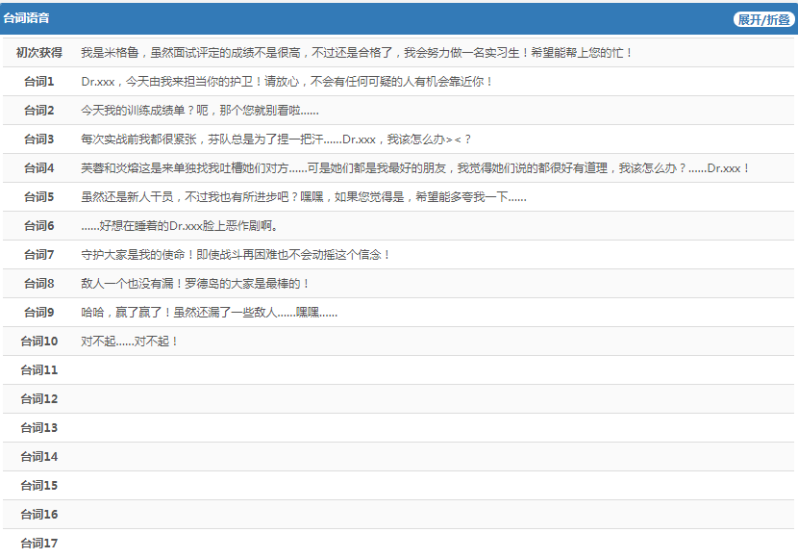
Task: Click the empty 台词11 row label
Action: [39, 370]
